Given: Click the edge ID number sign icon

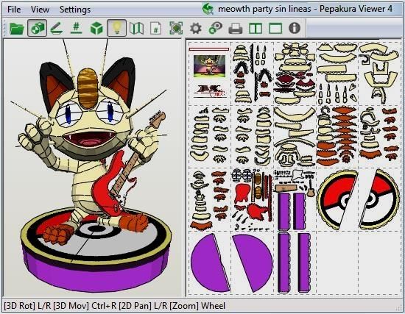Looking at the screenshot, I should [76, 28].
